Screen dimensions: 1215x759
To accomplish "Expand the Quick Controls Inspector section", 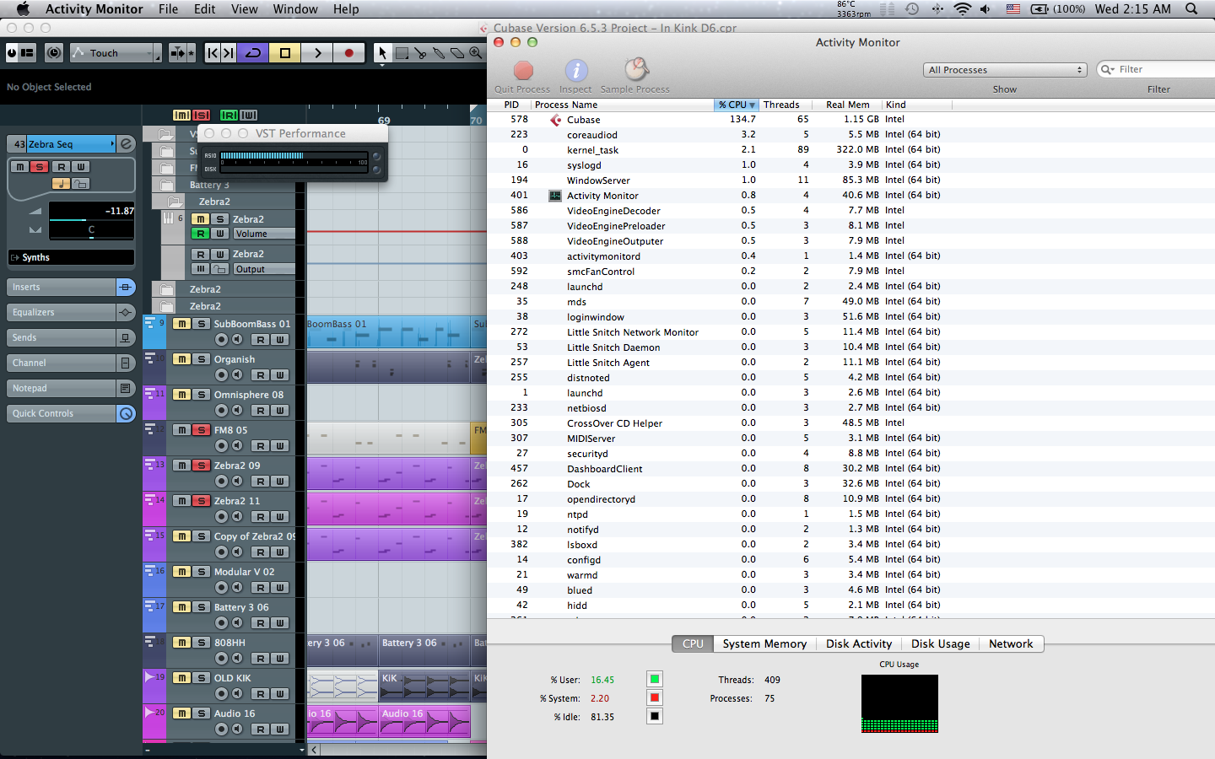I will (61, 414).
